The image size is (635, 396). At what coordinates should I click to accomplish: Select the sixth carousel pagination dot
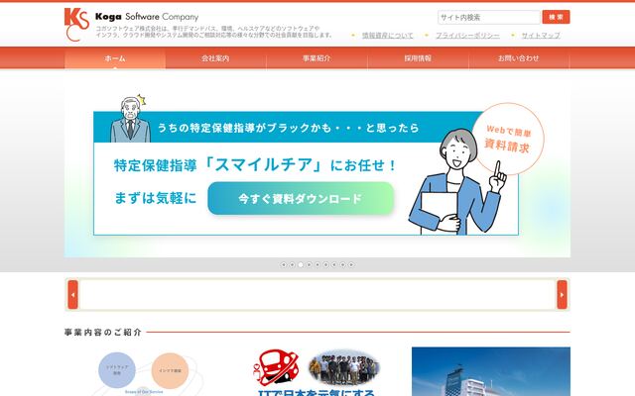(x=326, y=264)
